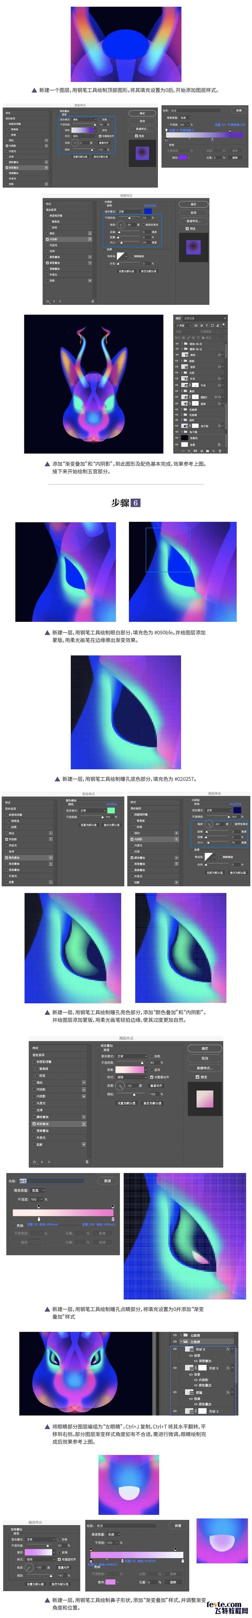Toggle the 反向 checkbox in the pink Gradient Overlay dialog

click(151, 1070)
